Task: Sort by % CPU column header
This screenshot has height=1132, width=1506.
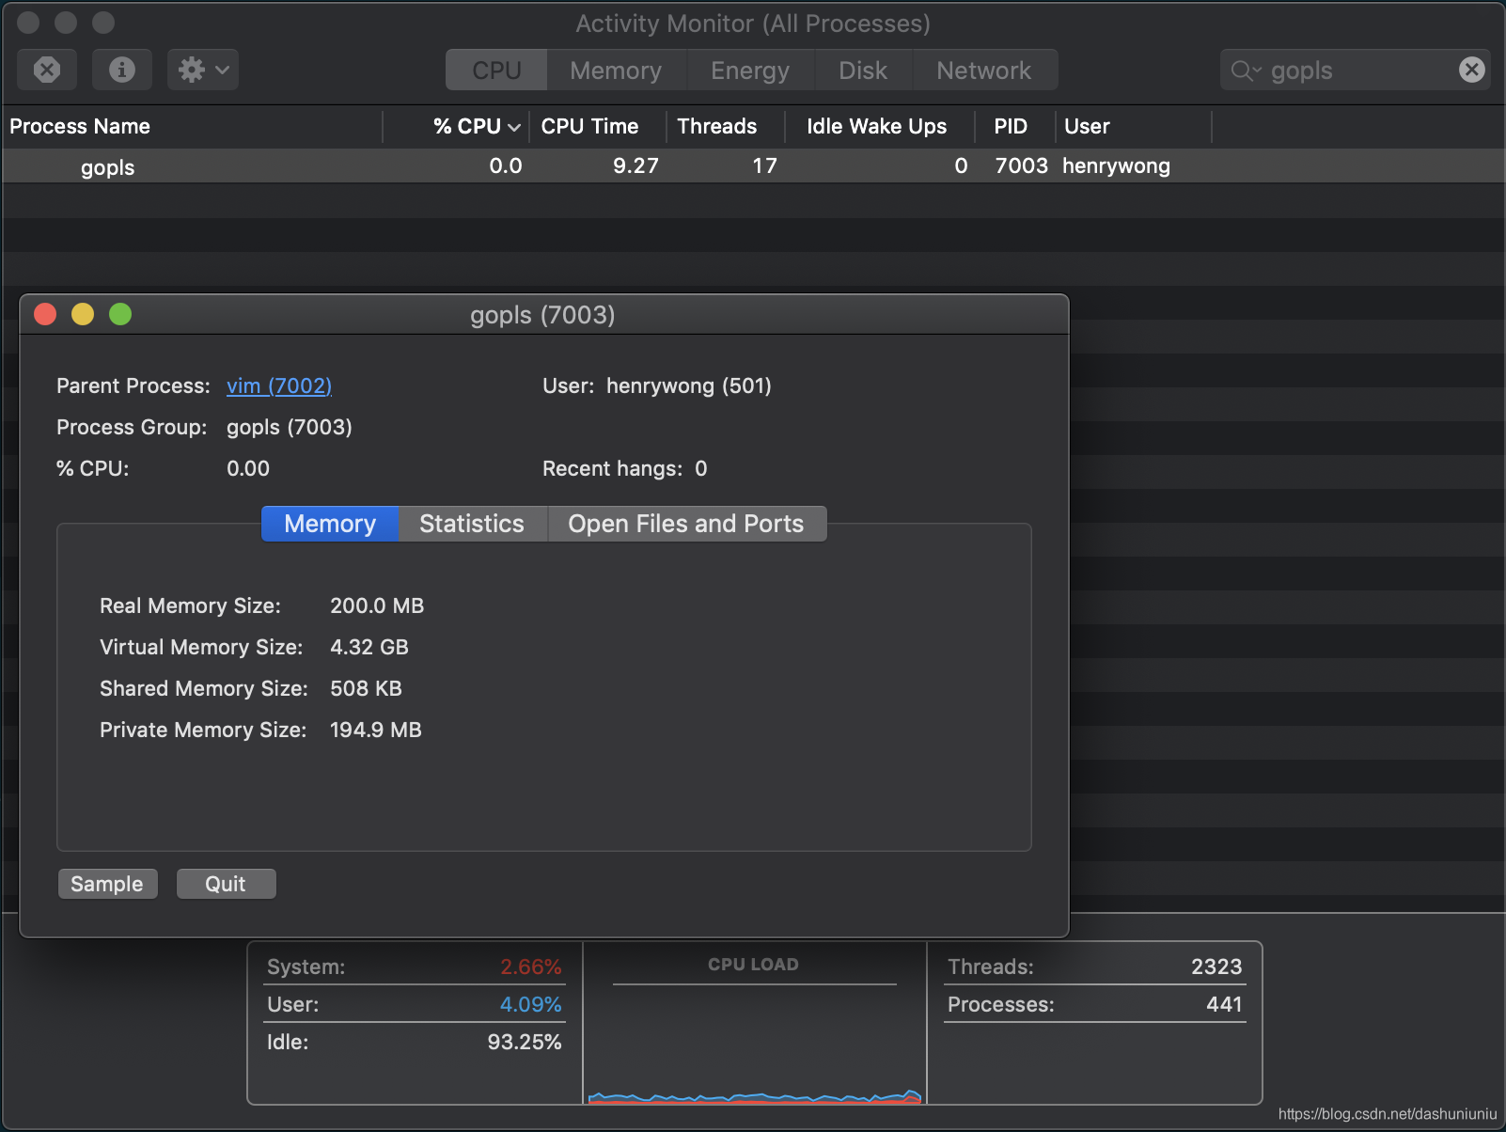Action: click(x=458, y=126)
